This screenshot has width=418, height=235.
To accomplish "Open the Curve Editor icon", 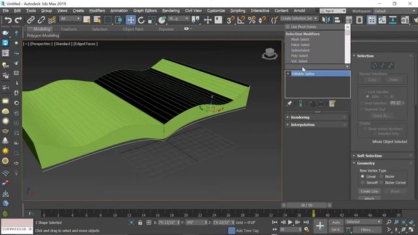I will (382, 20).
